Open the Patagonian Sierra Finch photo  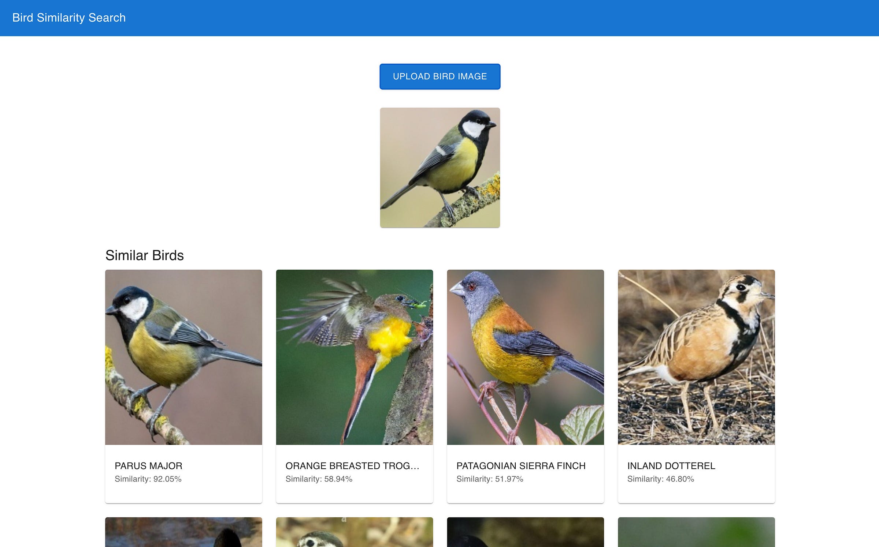point(525,357)
